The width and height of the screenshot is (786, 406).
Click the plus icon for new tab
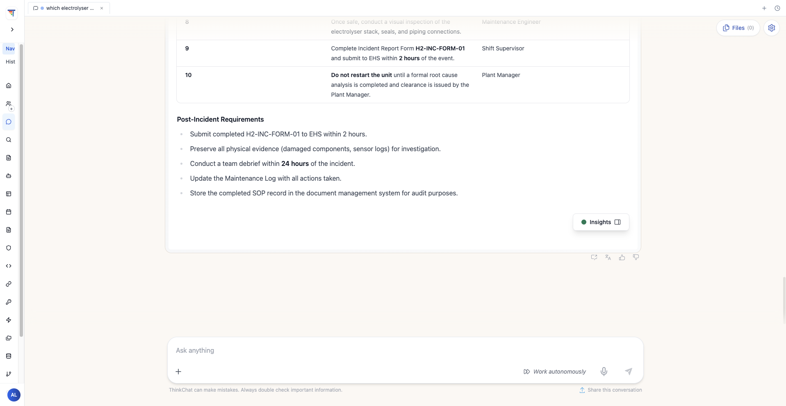coord(764,8)
